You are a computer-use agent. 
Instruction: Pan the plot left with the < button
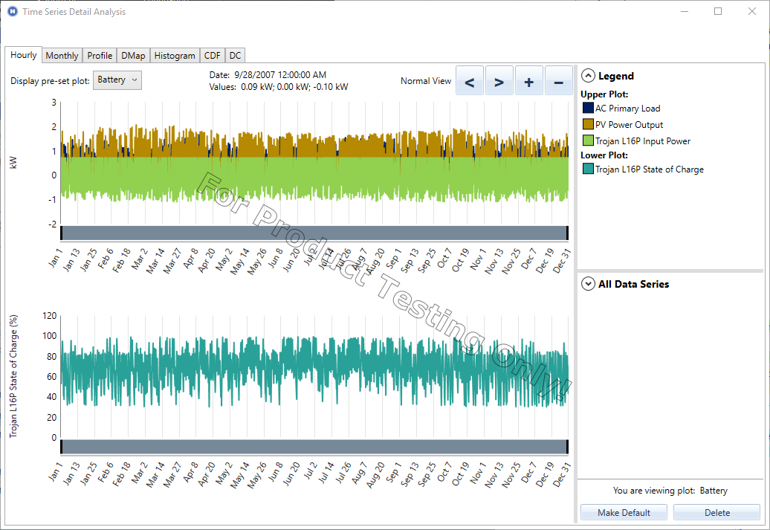point(469,81)
